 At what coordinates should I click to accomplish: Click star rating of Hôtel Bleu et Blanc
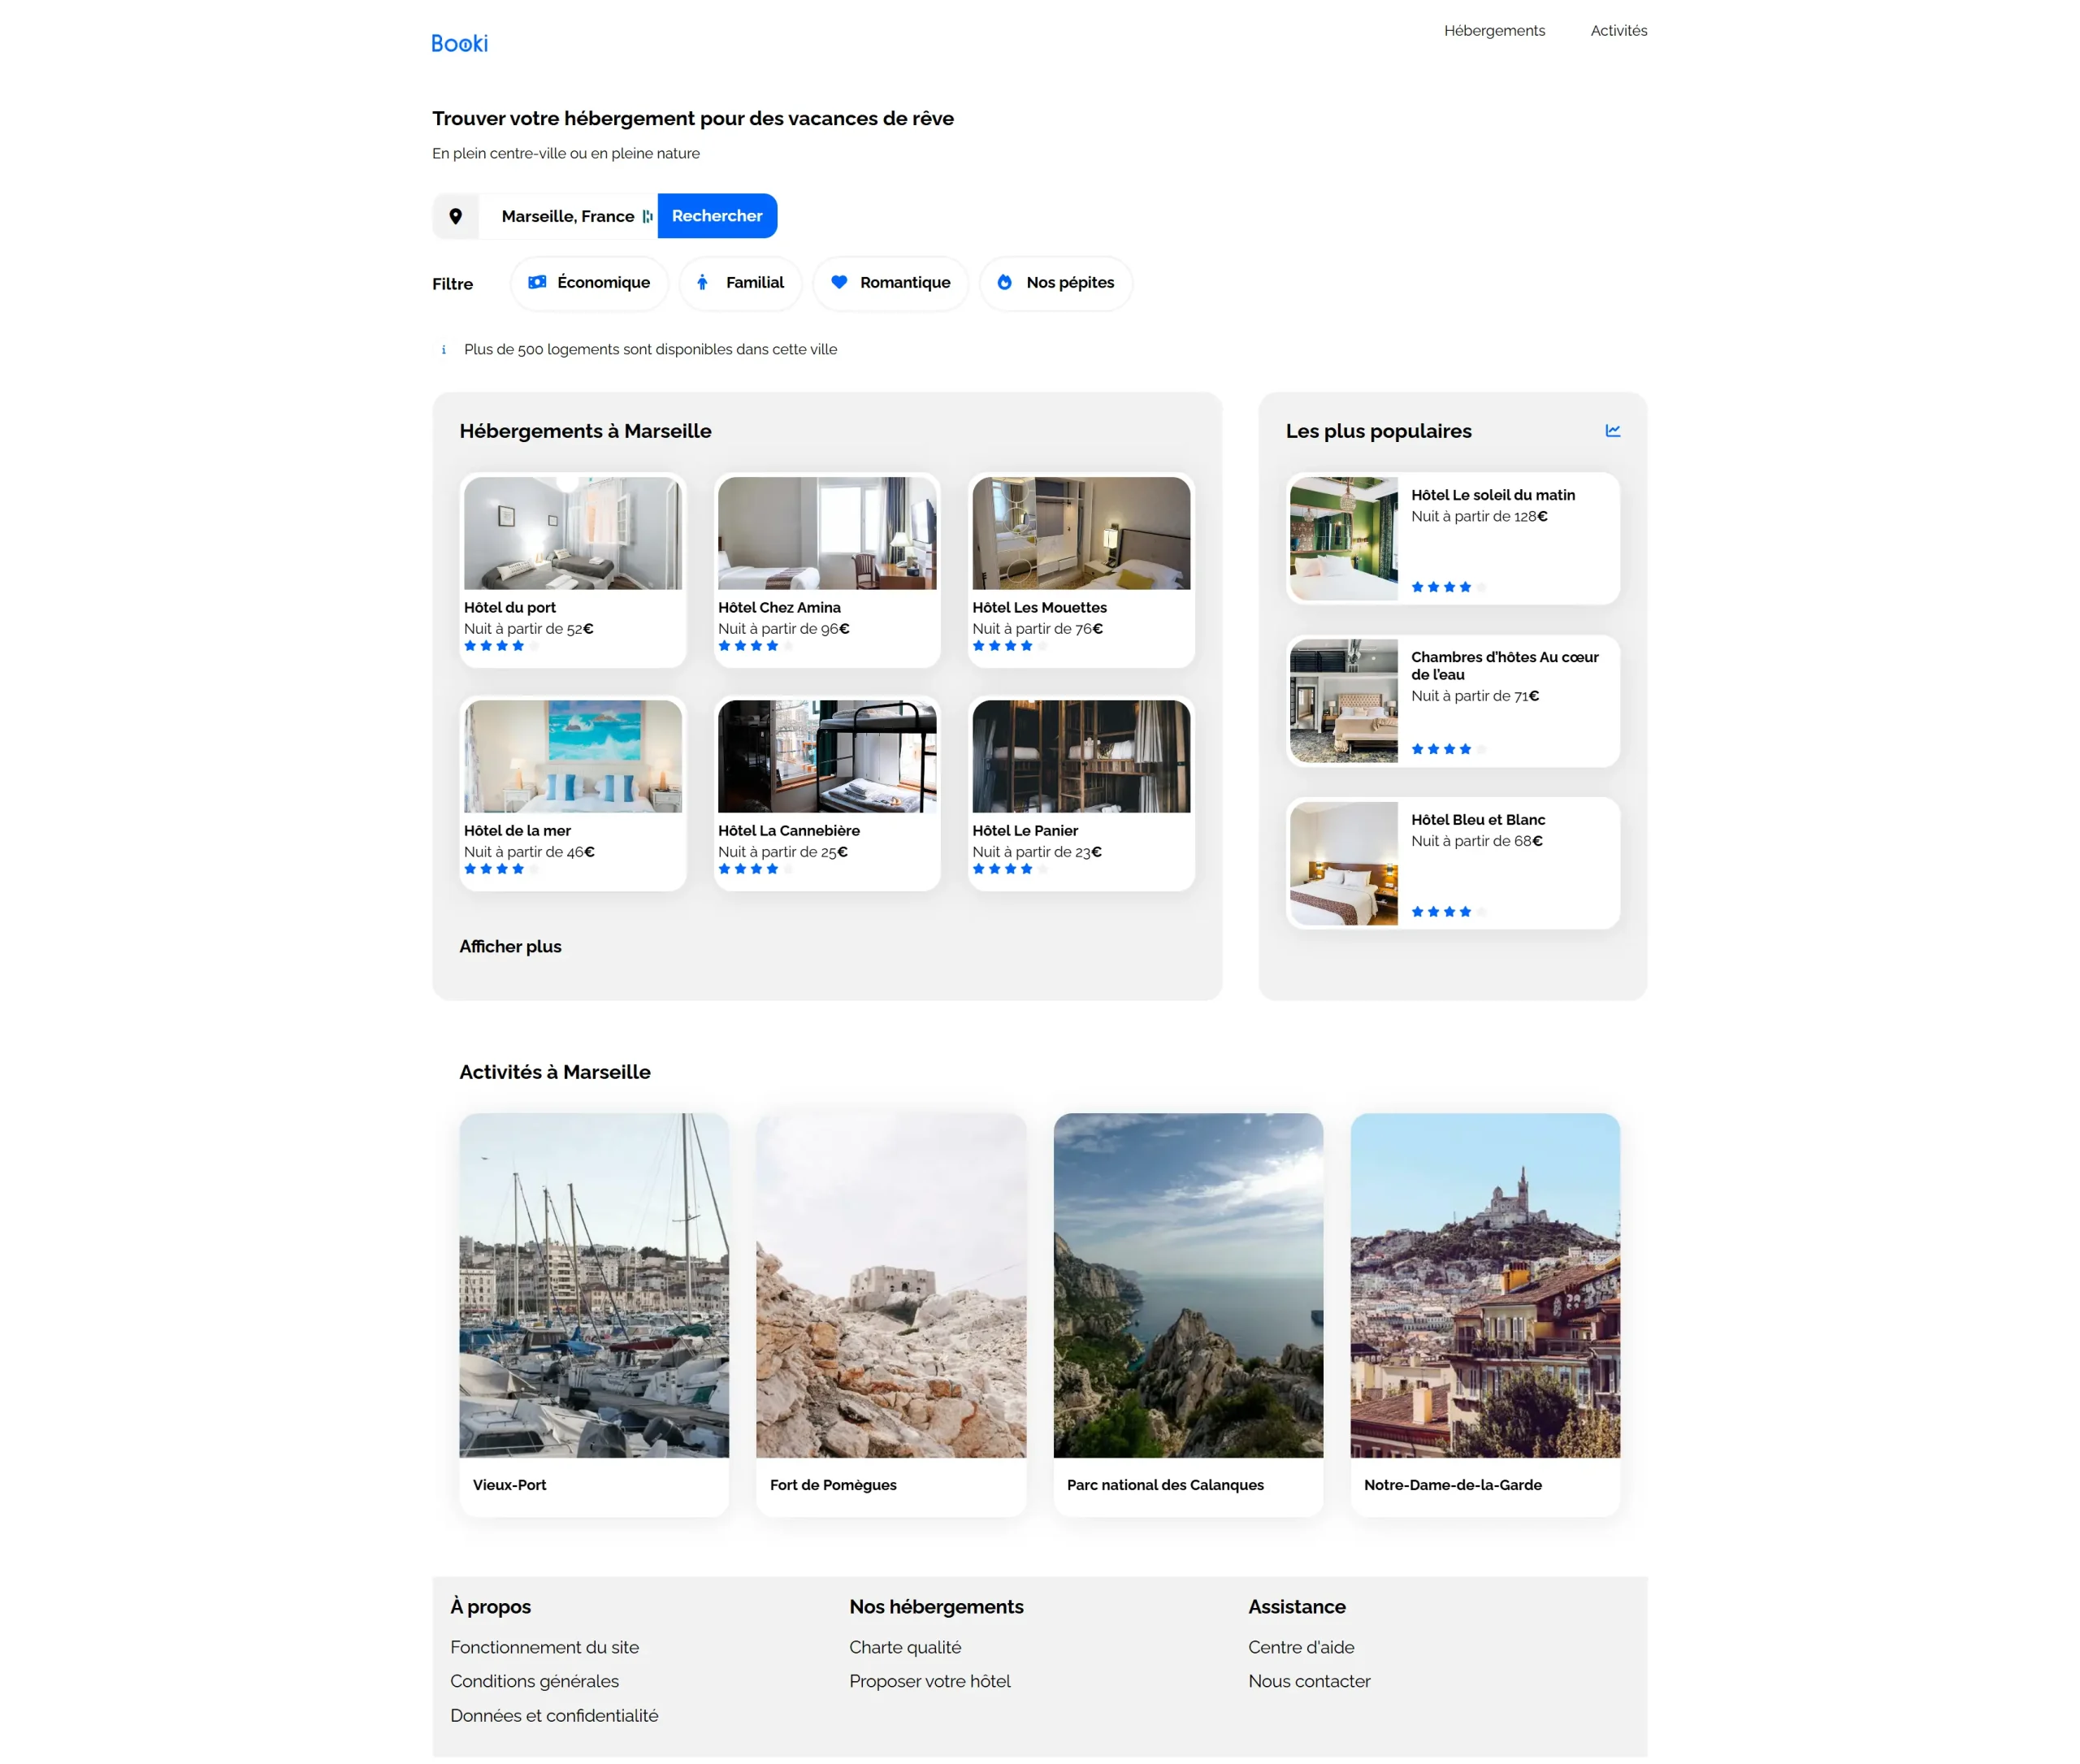[x=1447, y=912]
